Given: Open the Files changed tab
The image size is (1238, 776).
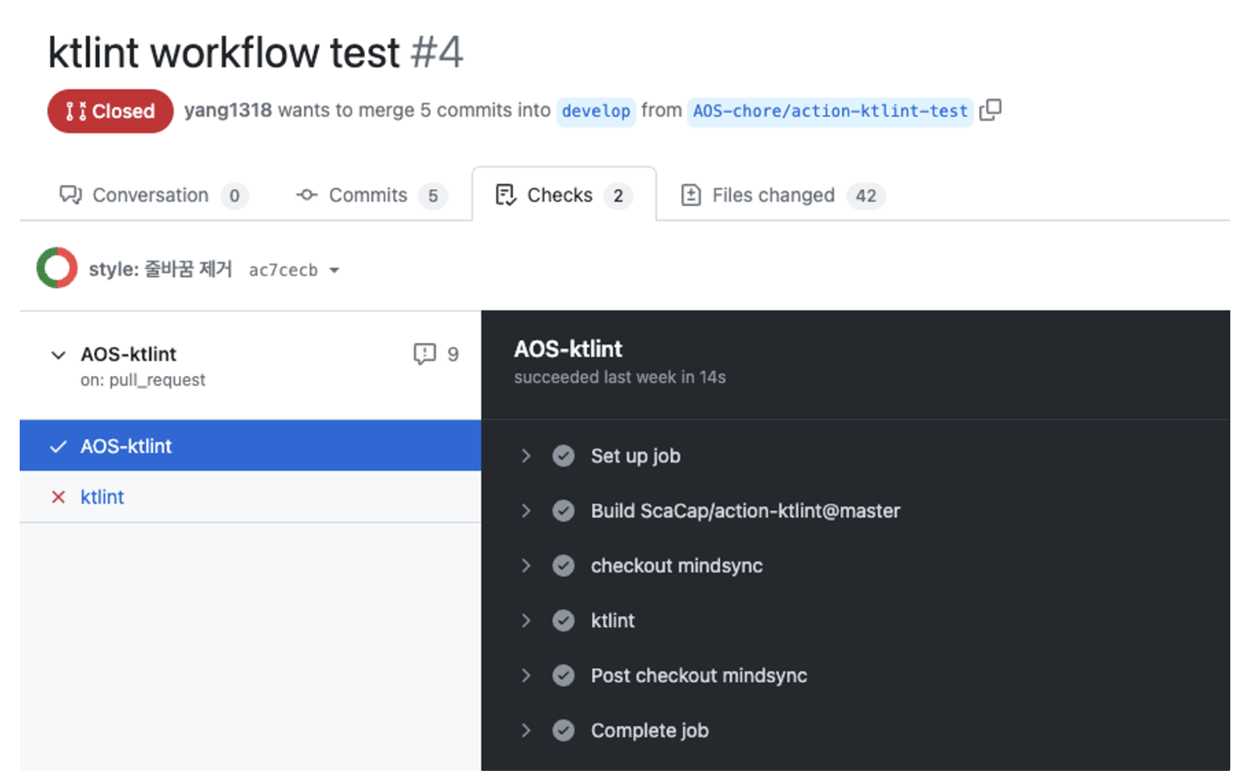Looking at the screenshot, I should (782, 195).
